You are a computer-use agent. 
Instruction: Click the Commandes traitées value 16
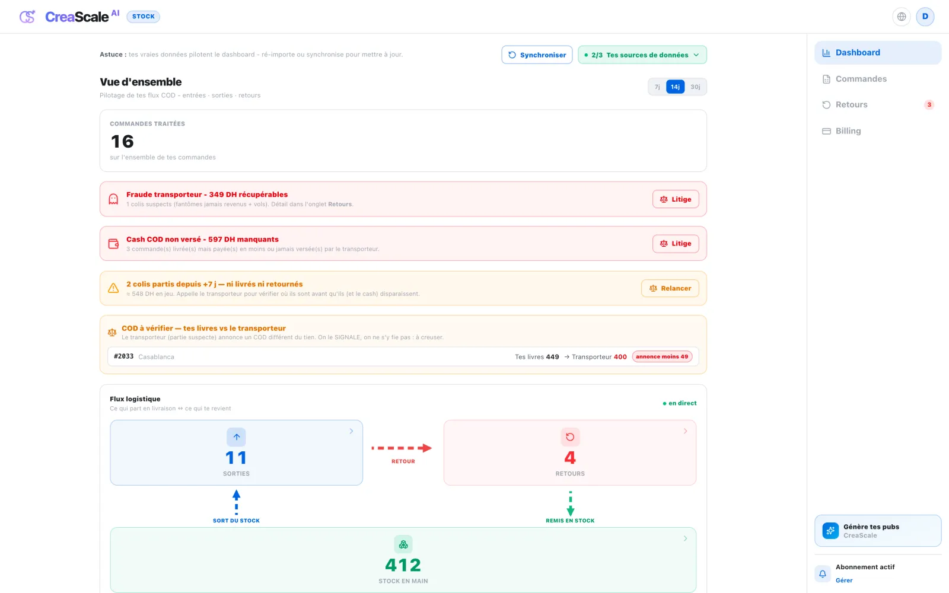(123, 142)
